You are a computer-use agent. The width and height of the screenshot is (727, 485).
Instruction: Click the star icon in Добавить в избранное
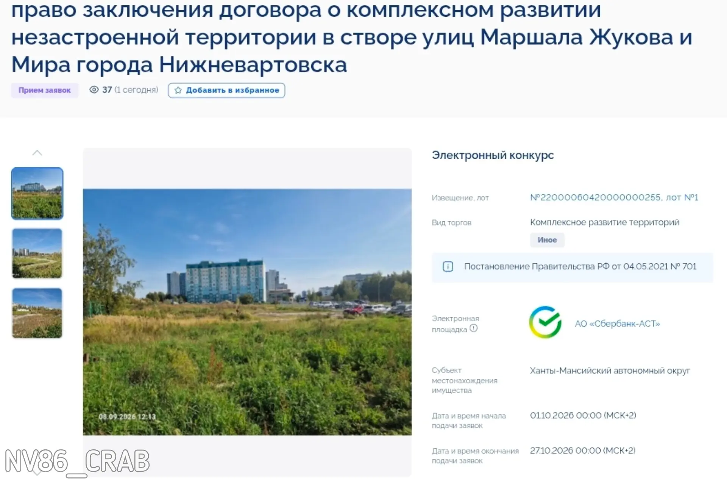[x=178, y=90]
